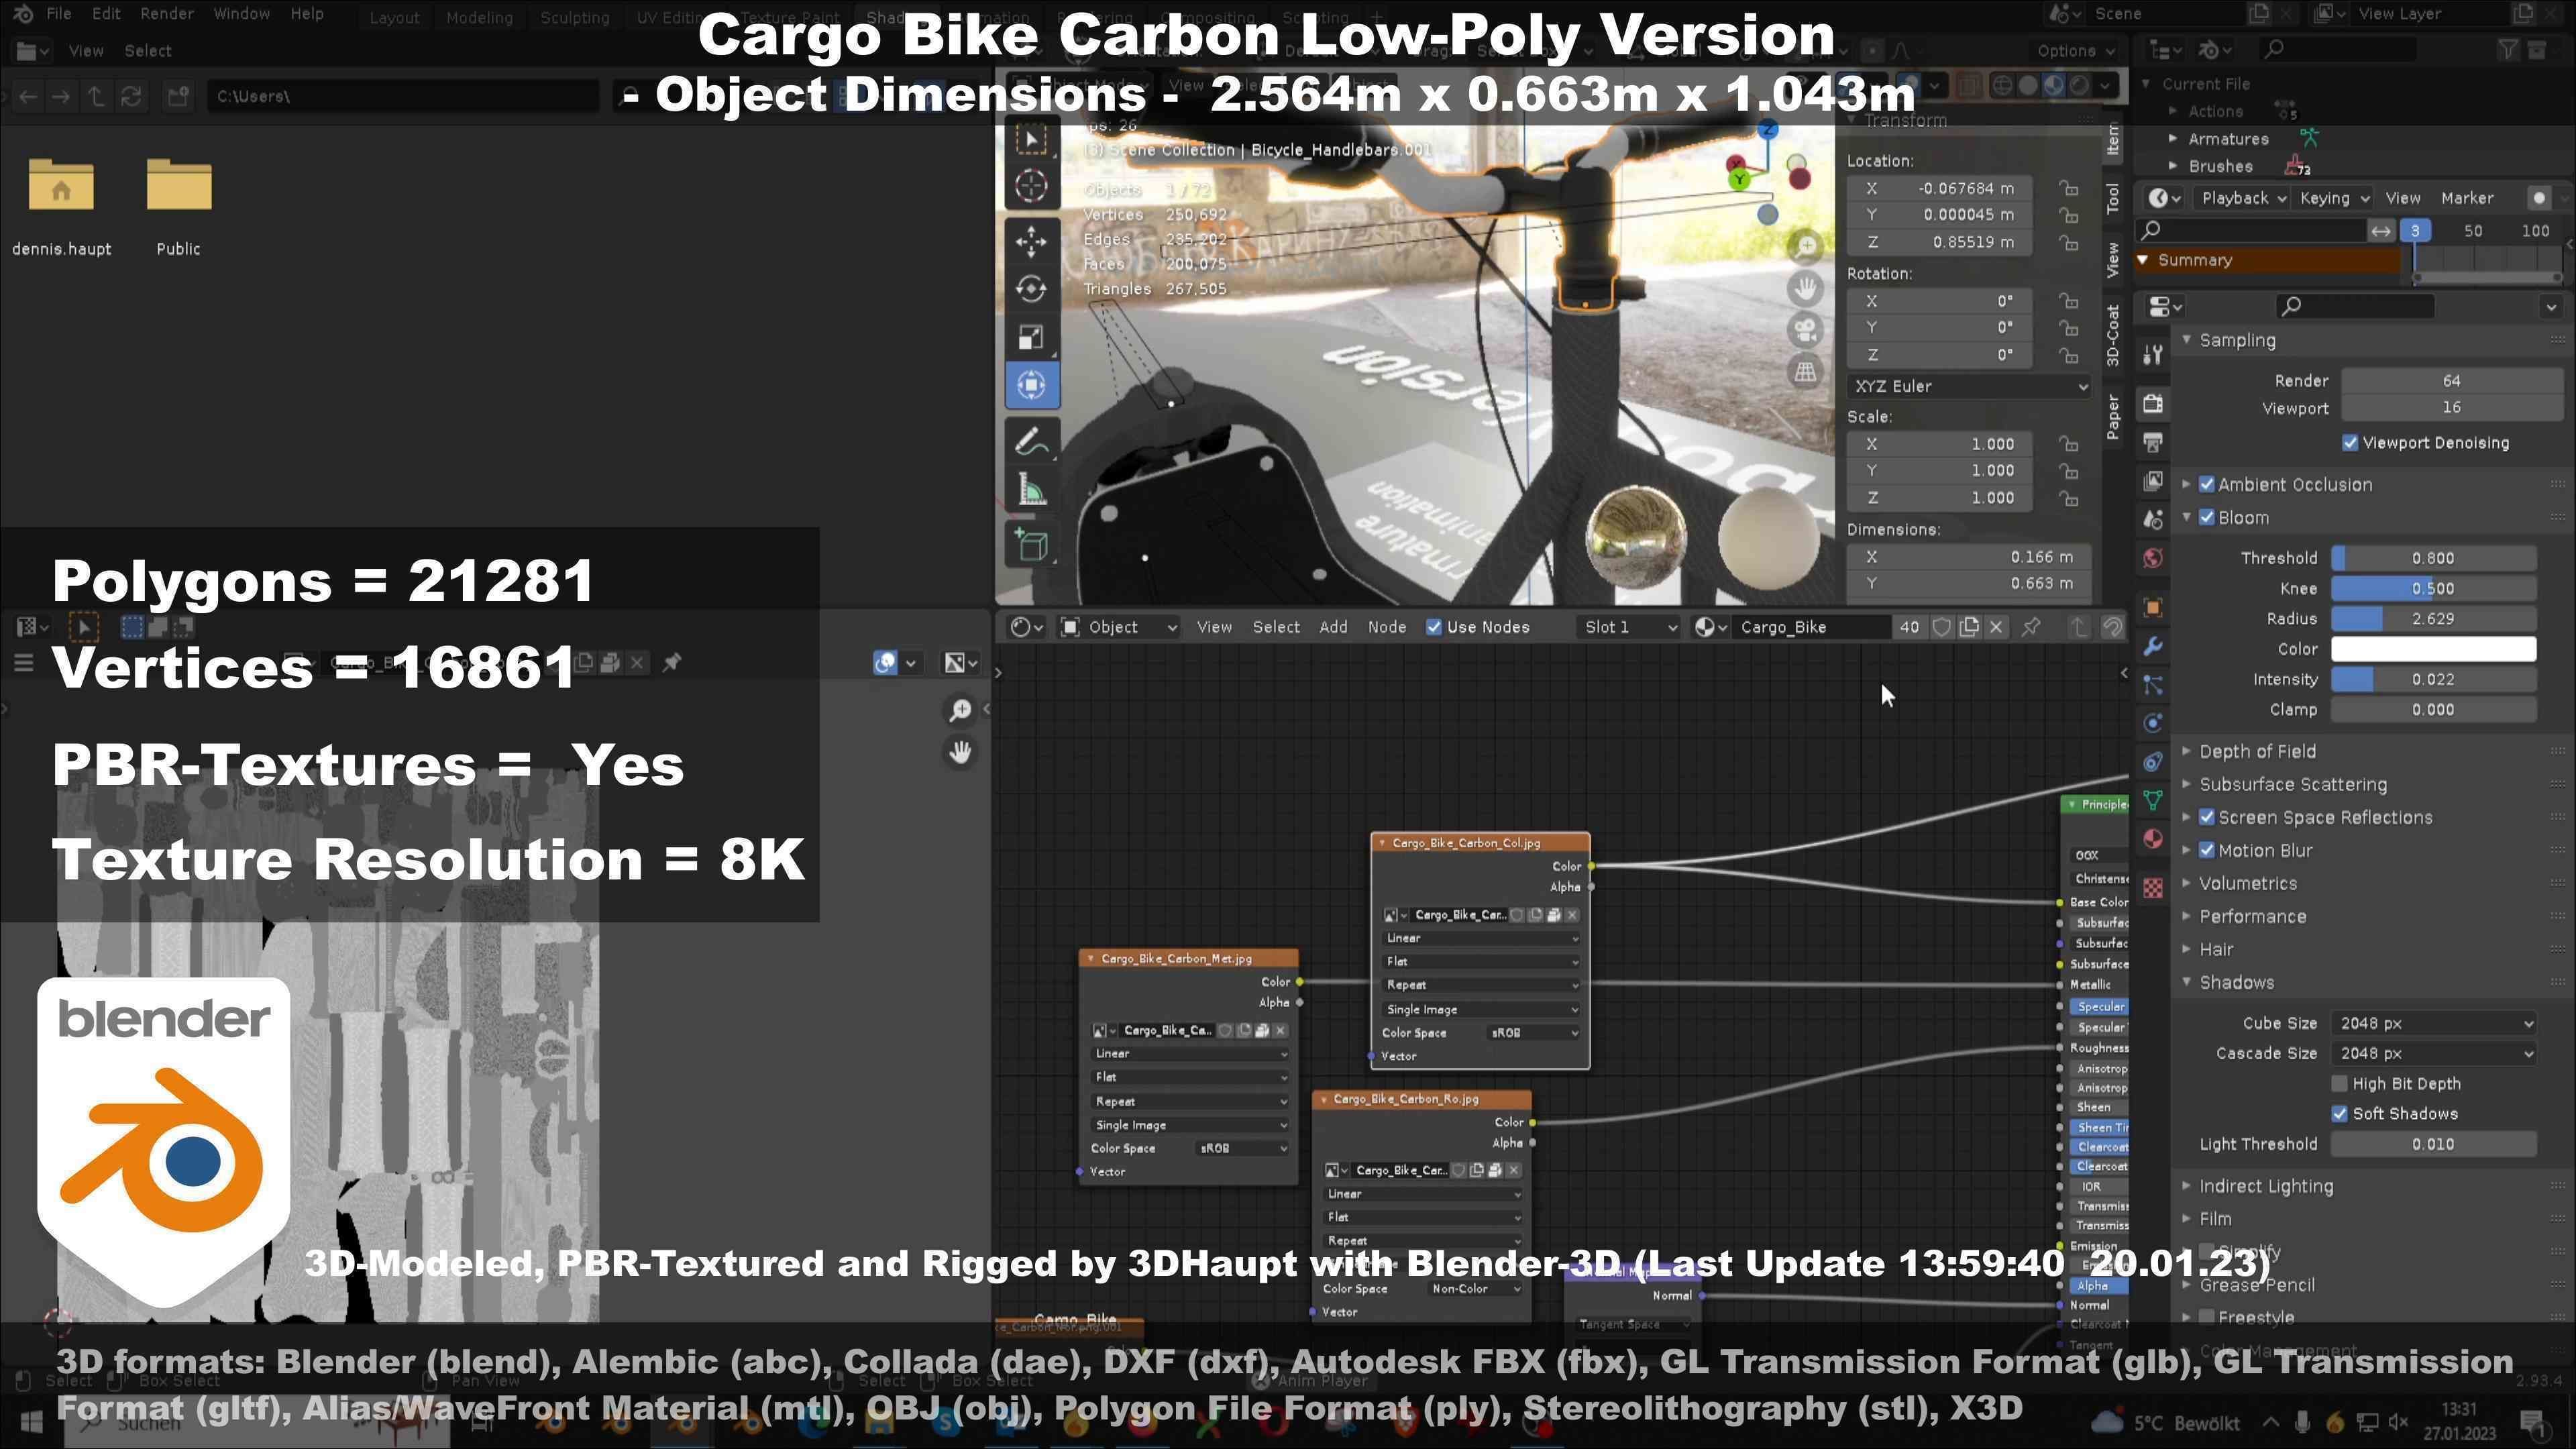Adjust the Bloom Radius slider
Screen dimensions: 2576x1449
tap(2433, 619)
